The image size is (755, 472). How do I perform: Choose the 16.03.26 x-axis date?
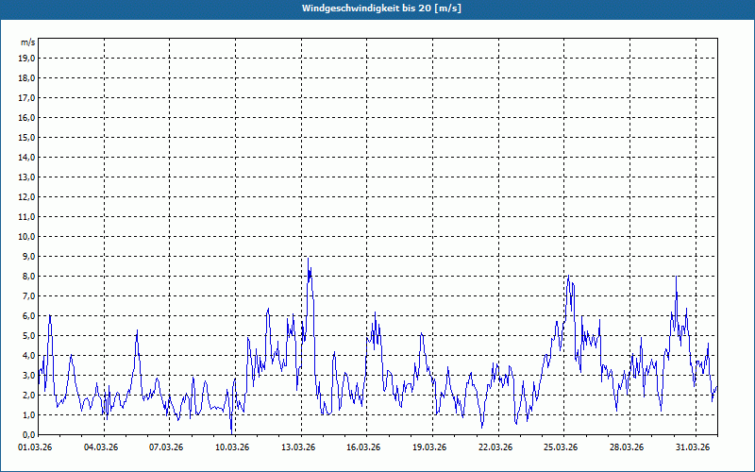pos(363,447)
